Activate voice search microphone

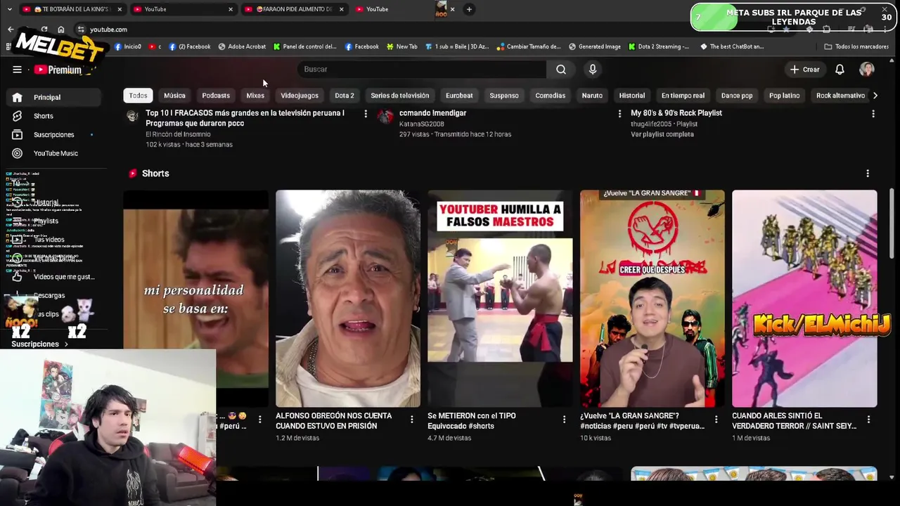click(593, 70)
